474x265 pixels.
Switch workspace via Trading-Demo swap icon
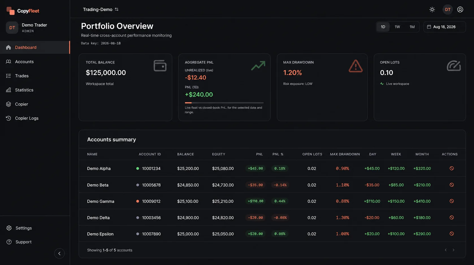(x=116, y=9)
